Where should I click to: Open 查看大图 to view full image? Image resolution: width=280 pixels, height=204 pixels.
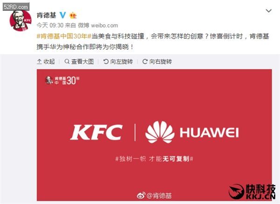click(79, 62)
